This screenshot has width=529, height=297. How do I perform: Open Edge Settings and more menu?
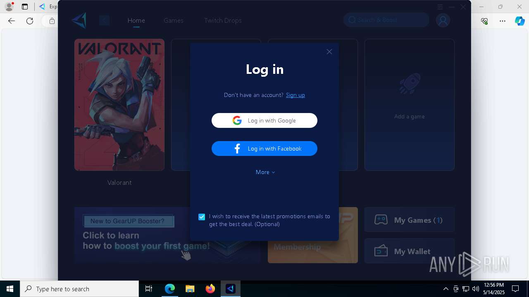click(503, 21)
